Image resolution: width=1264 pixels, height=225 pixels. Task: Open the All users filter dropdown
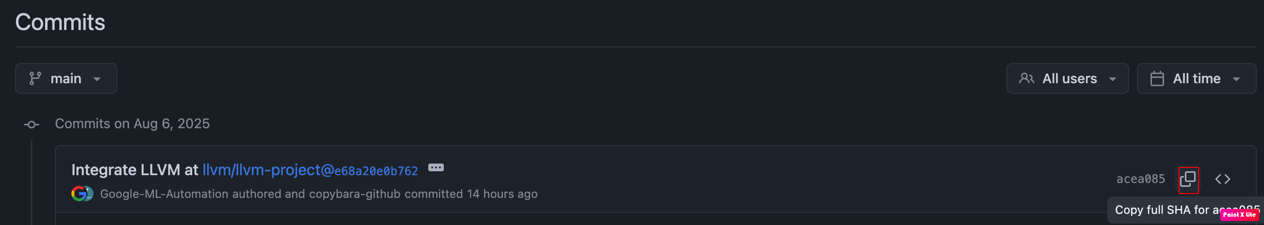[x=1067, y=79]
